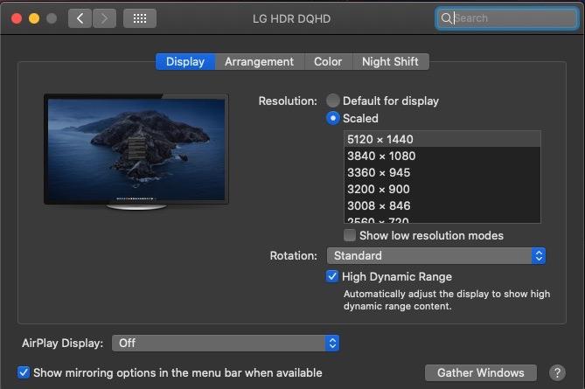Show all preferences grid icon
This screenshot has width=585, height=389.
pyautogui.click(x=140, y=18)
